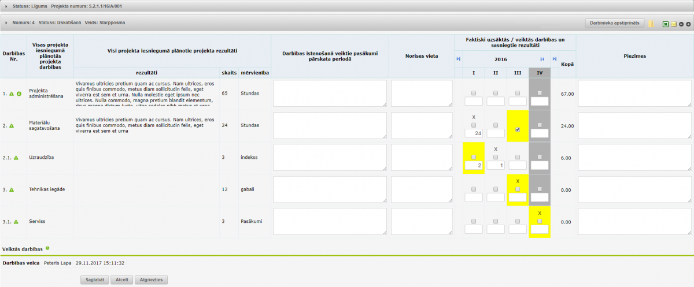The width and height of the screenshot is (694, 287).
Task: Select the quarter IV column header
Action: tap(540, 72)
